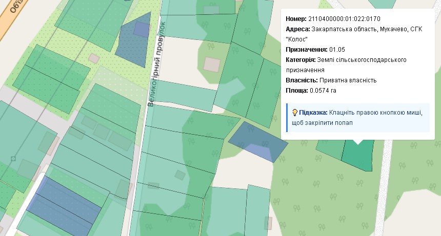Select the blue parcels at bottom left

coord(67,202)
